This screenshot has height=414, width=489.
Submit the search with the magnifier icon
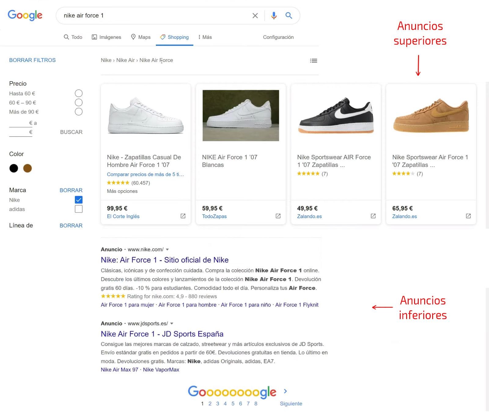click(x=289, y=15)
